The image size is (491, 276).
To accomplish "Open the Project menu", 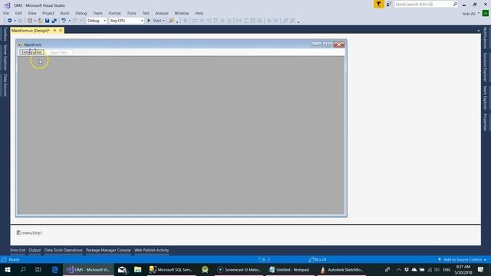I will point(48,13).
